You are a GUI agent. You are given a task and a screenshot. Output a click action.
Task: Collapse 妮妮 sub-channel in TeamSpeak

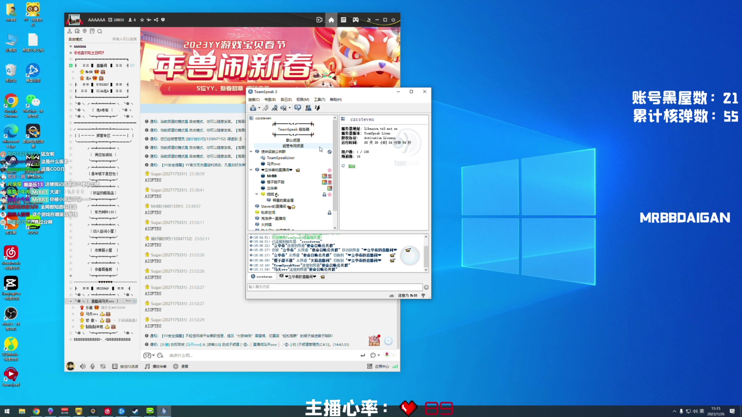(x=257, y=194)
